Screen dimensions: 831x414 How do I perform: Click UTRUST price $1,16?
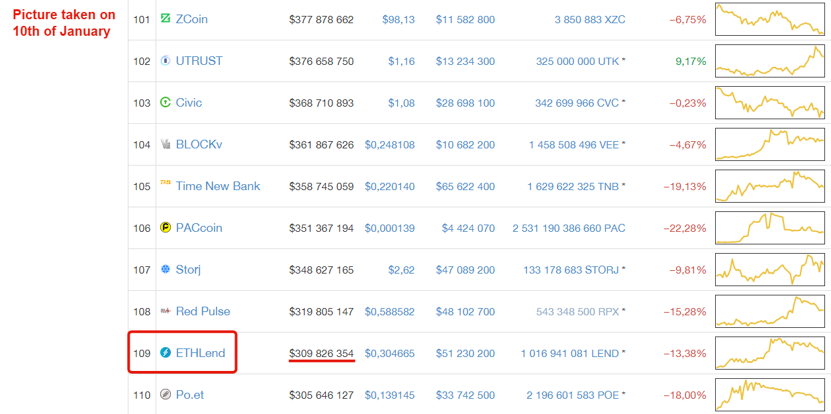point(401,62)
